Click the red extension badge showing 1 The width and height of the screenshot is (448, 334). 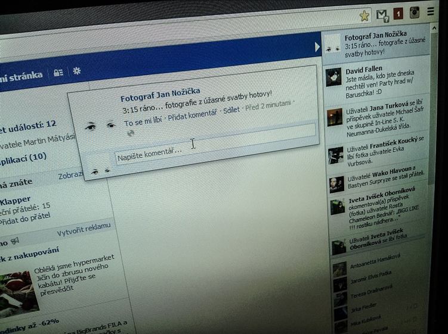(398, 14)
